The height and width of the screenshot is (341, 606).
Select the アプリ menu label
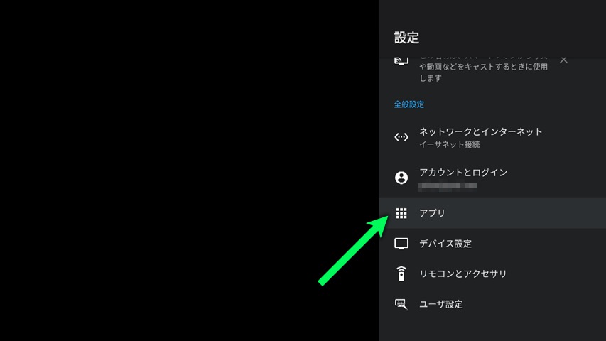point(432,213)
